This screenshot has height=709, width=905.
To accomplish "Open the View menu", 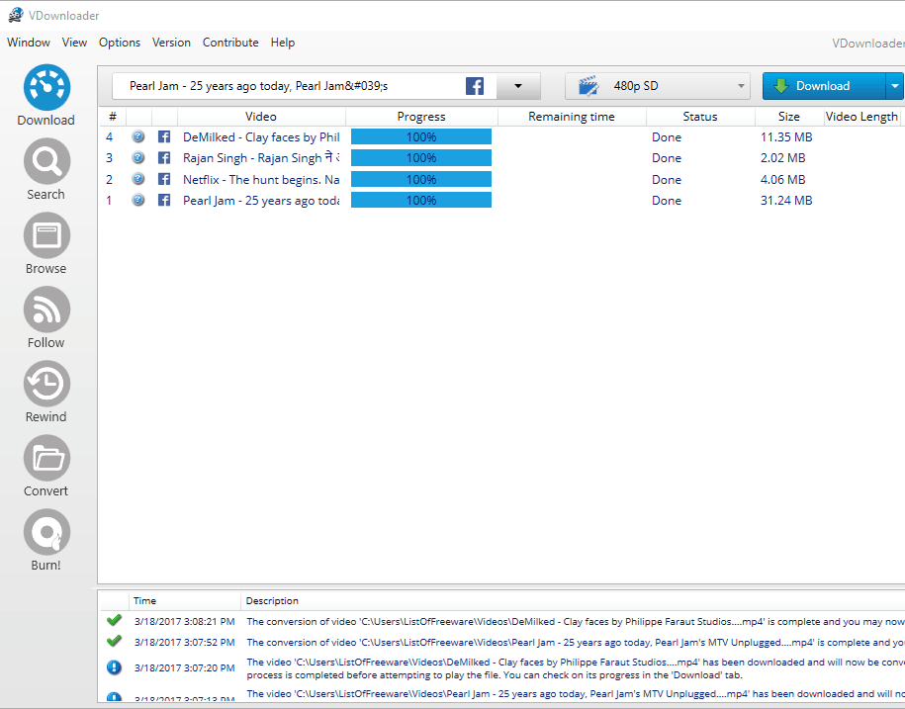I will pos(74,43).
